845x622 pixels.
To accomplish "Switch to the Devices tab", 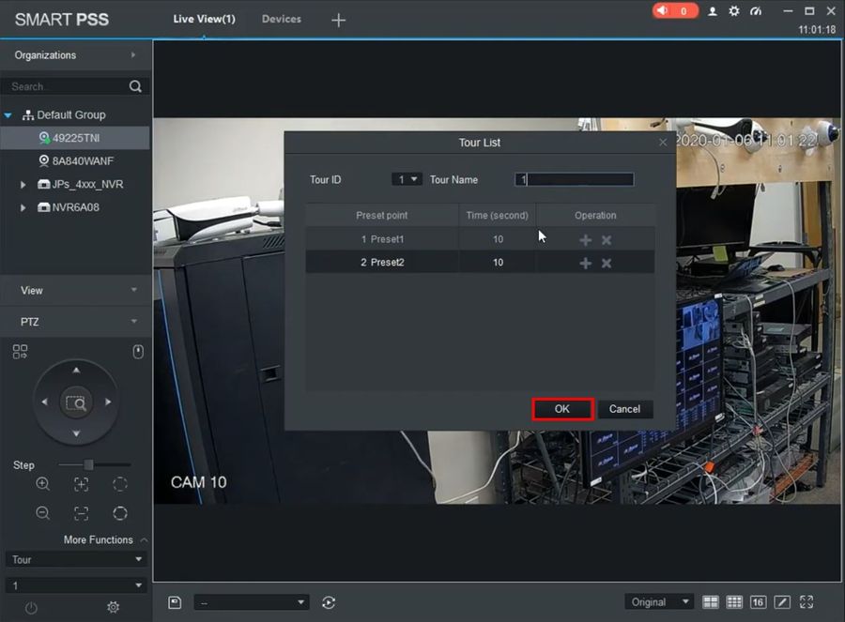I will pos(281,19).
